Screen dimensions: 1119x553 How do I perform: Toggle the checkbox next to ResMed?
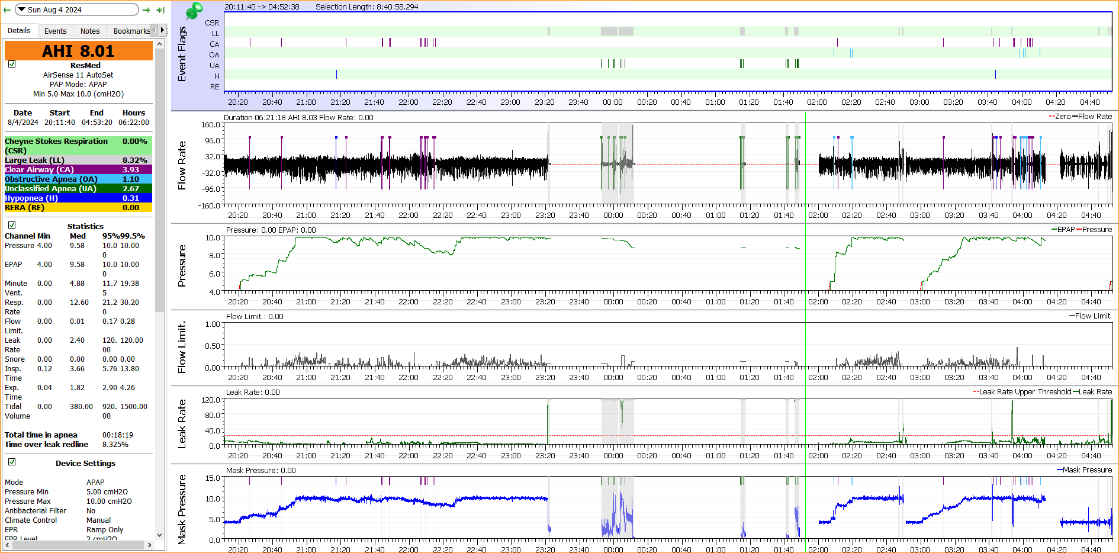point(12,64)
